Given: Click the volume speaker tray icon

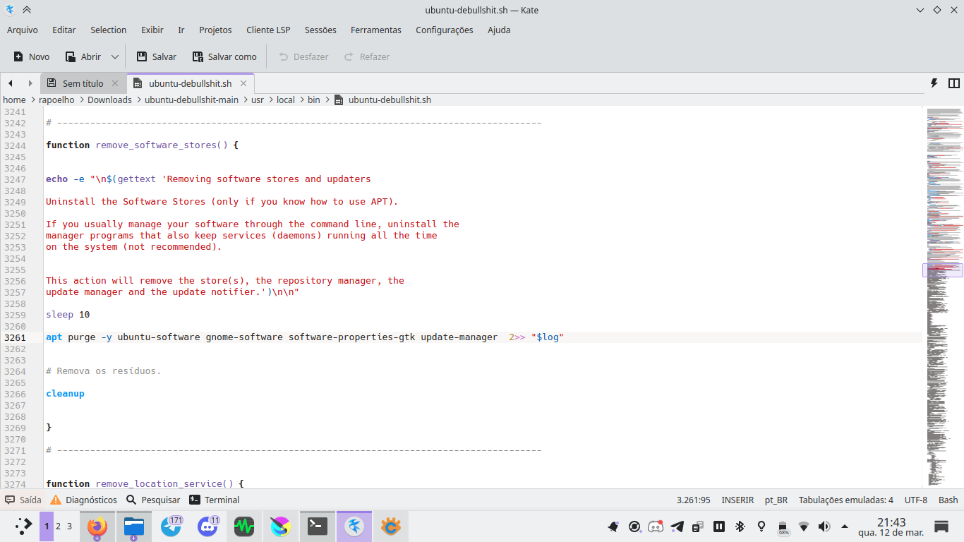Looking at the screenshot, I should pyautogui.click(x=824, y=526).
